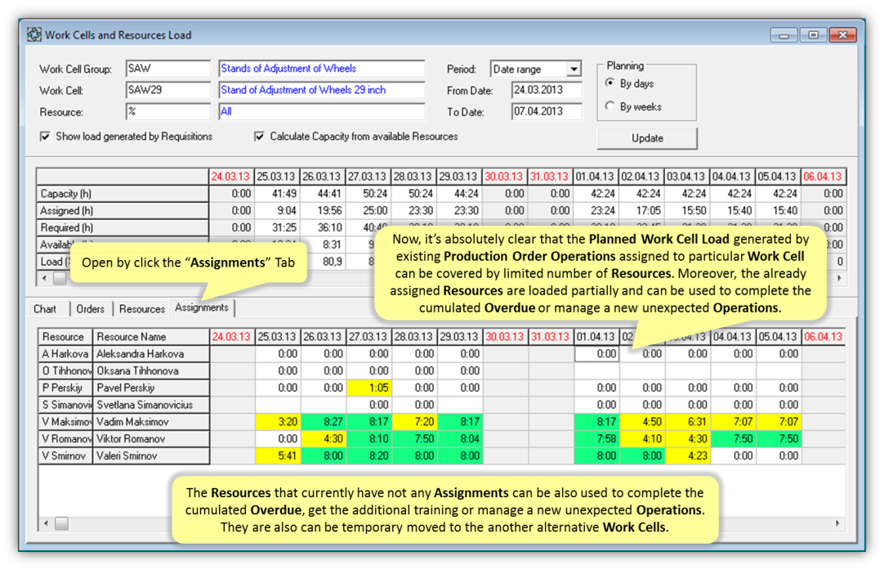Click the assignments grid horizontal scroll thumb
The height and width of the screenshot is (570, 884).
[x=61, y=523]
